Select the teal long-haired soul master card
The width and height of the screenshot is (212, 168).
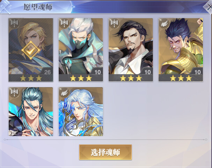point(31,112)
